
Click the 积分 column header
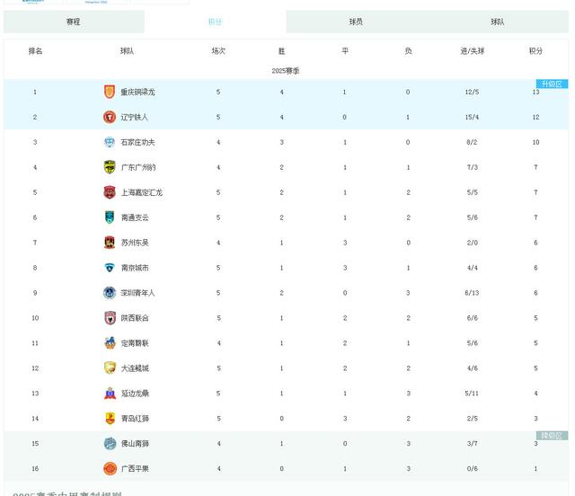click(535, 51)
